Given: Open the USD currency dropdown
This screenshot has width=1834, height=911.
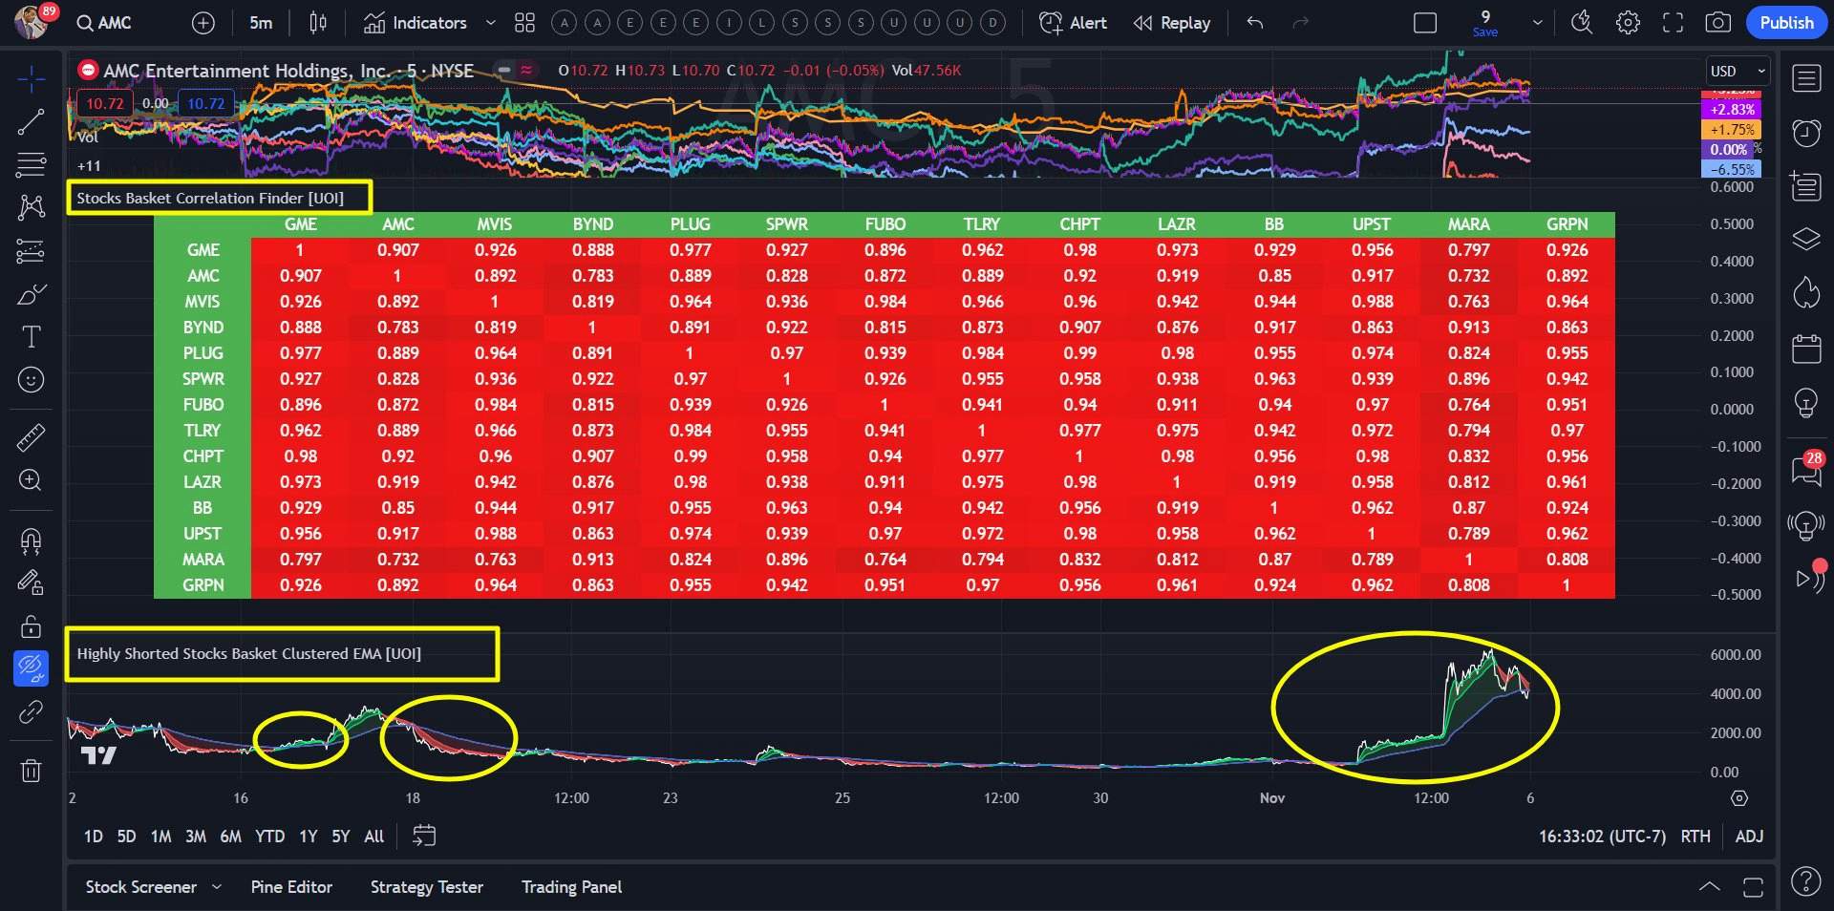Looking at the screenshot, I should click(x=1738, y=71).
